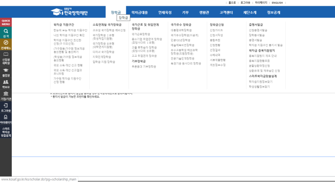The width and height of the screenshot is (335, 182).
Task: Open 신청현황 link
Action: pyautogui.click(x=215, y=45)
